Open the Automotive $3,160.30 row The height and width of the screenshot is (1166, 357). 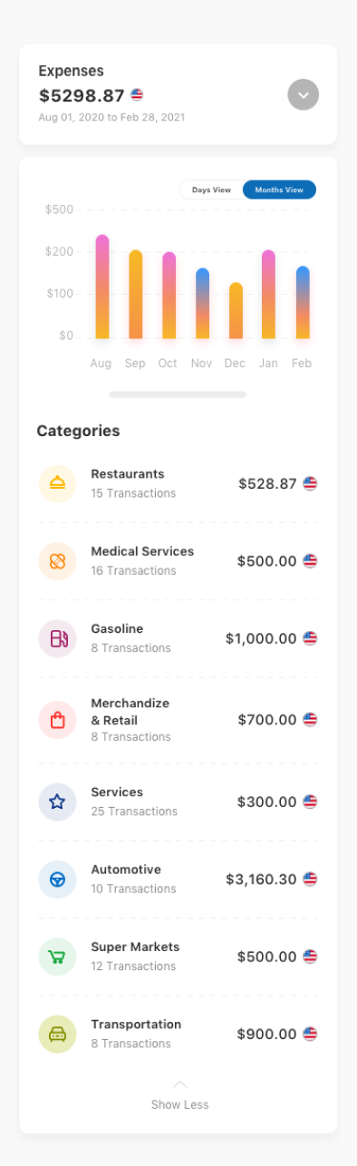tap(178, 879)
